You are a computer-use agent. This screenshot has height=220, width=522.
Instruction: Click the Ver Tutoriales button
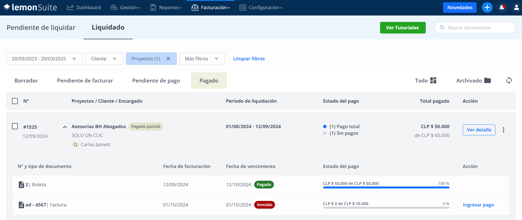click(403, 28)
